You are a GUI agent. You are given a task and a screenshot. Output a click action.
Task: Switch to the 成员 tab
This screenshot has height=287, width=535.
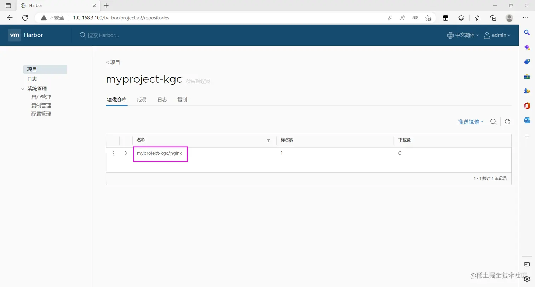point(142,100)
